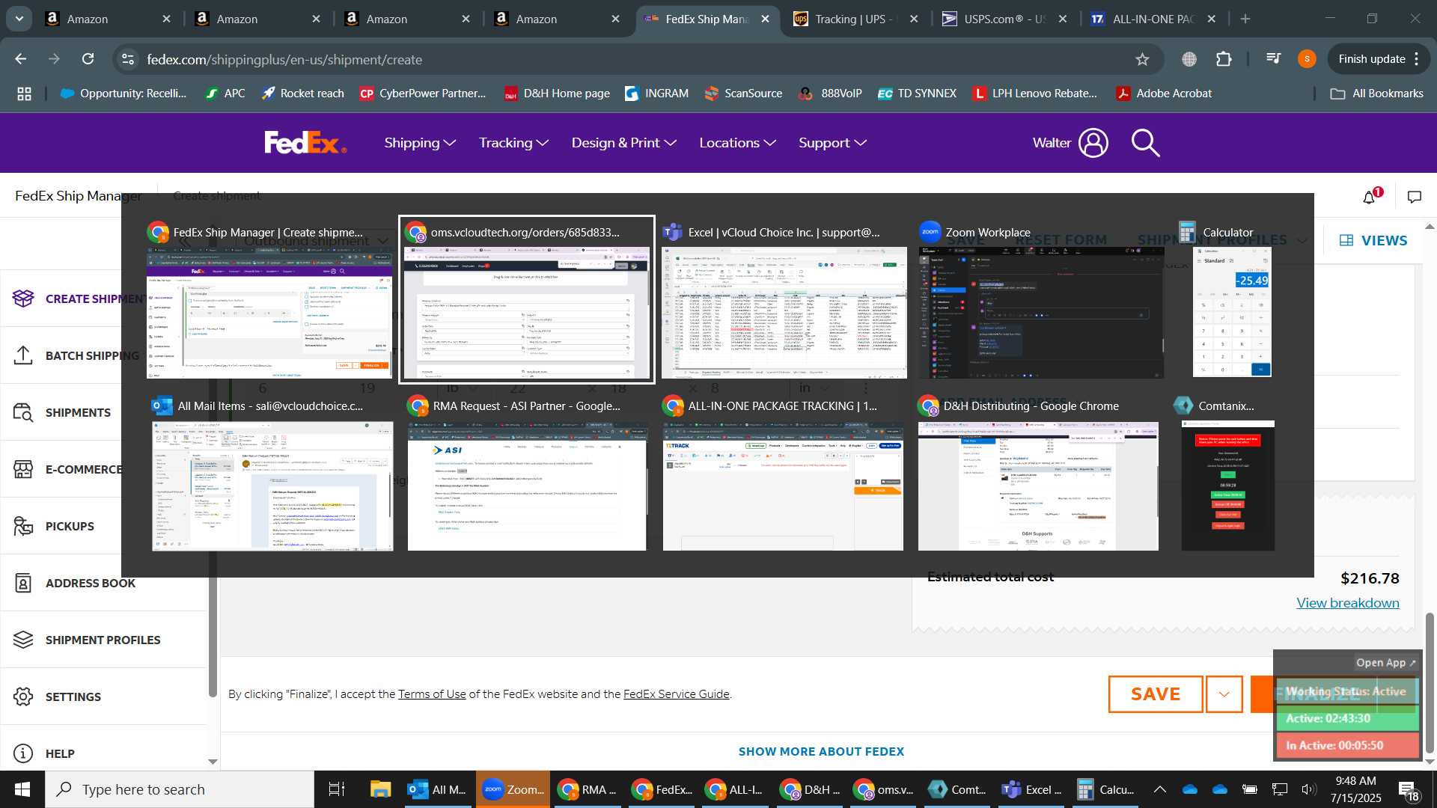
Task: Switch to Zoom Workplace window thumbnail
Action: pyautogui.click(x=1041, y=302)
